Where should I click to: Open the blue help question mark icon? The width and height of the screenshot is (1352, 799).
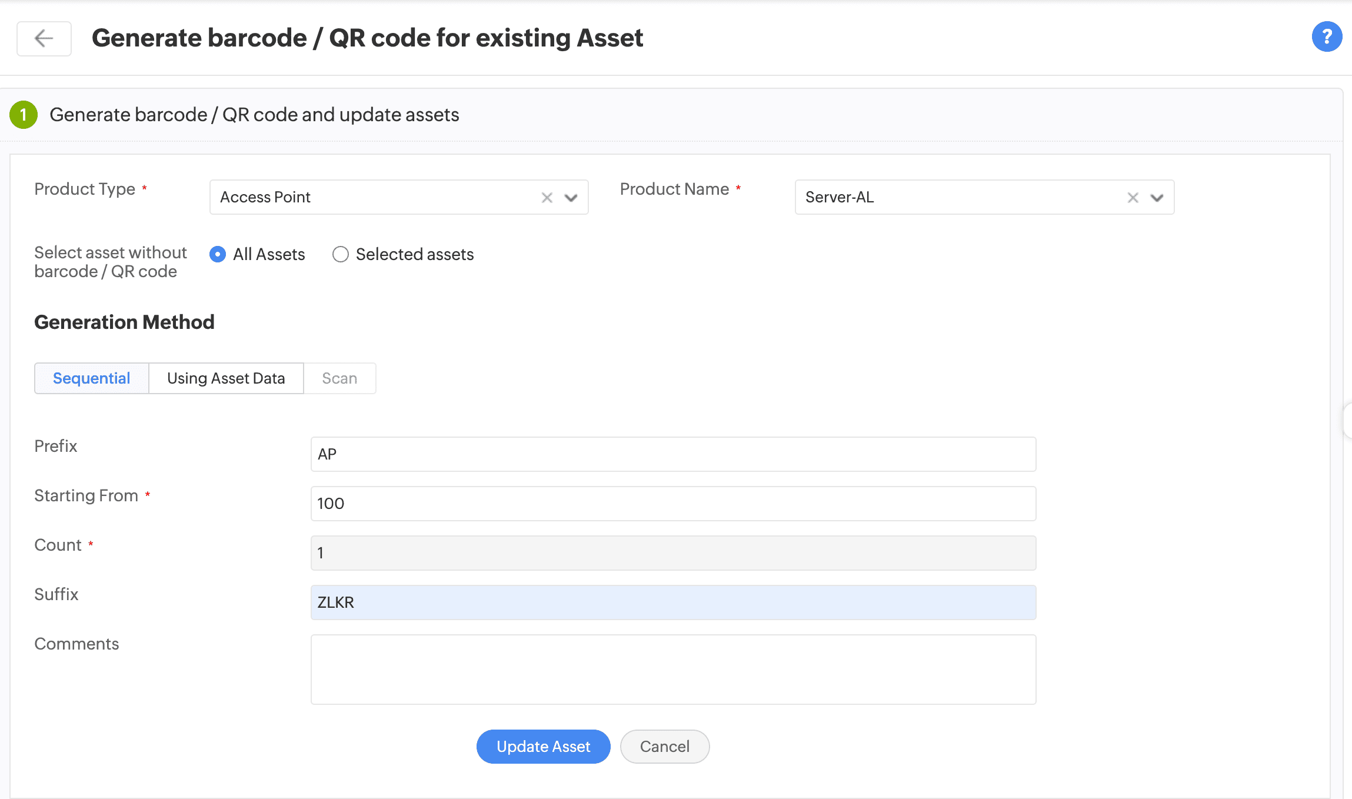pyautogui.click(x=1326, y=37)
